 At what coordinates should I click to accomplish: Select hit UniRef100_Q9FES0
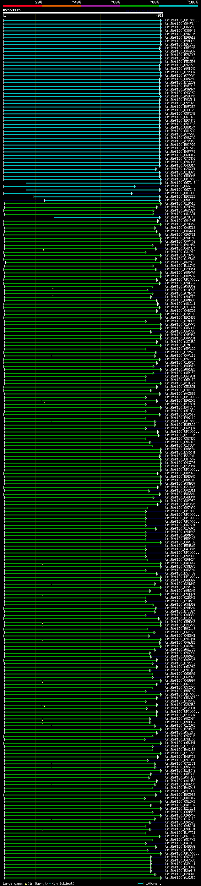180,58
